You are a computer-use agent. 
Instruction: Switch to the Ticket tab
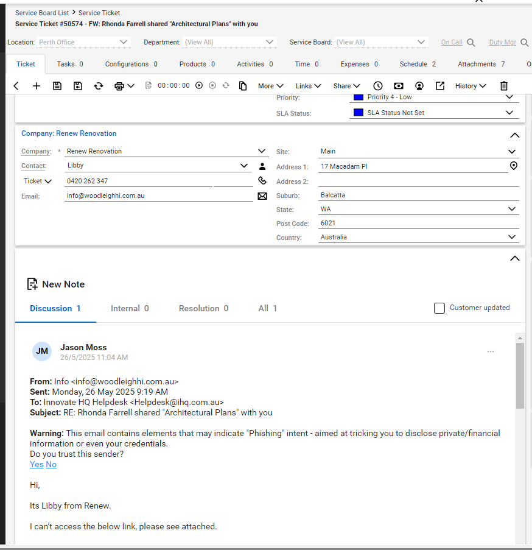pos(26,64)
